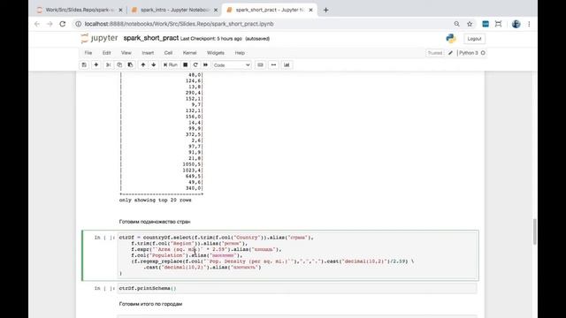The image size is (566, 318).
Task: Open the Cell menu
Action: (168, 53)
